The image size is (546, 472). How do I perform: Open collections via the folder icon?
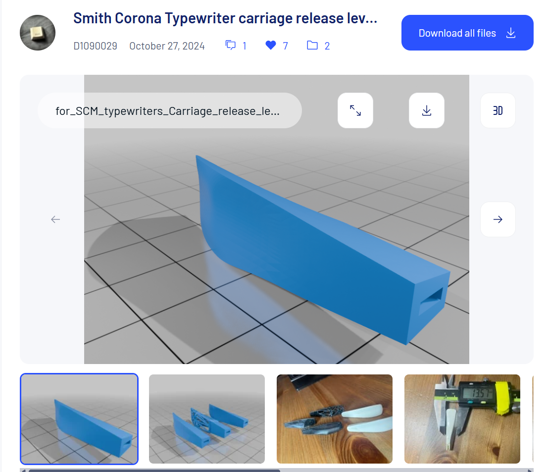(x=312, y=46)
